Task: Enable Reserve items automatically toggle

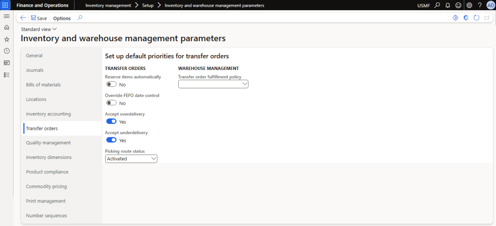Action: click(x=111, y=85)
